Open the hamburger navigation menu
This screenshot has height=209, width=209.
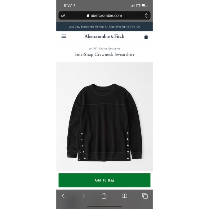64,36
